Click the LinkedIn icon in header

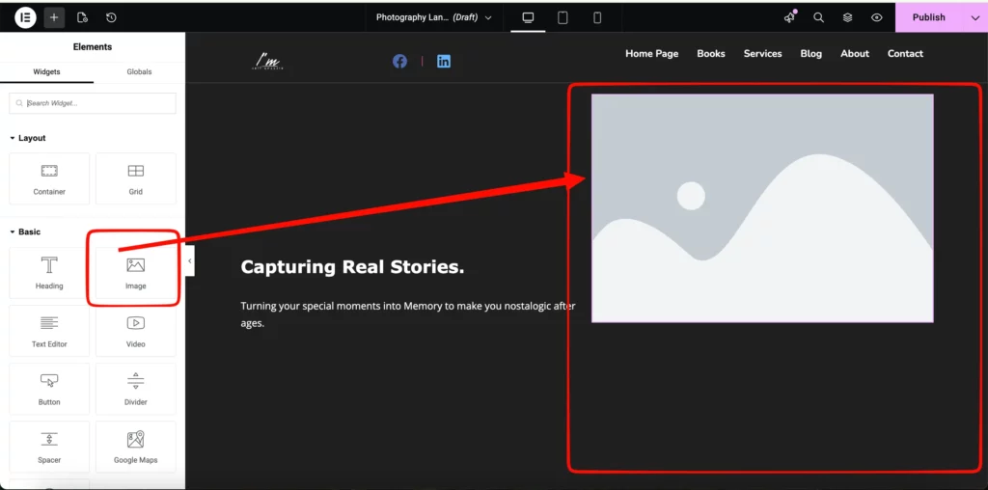(x=444, y=61)
